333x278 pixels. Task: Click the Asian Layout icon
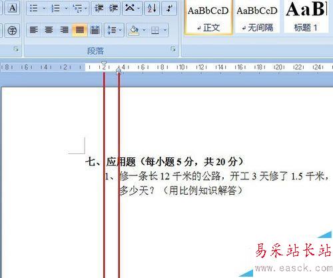(130, 8)
